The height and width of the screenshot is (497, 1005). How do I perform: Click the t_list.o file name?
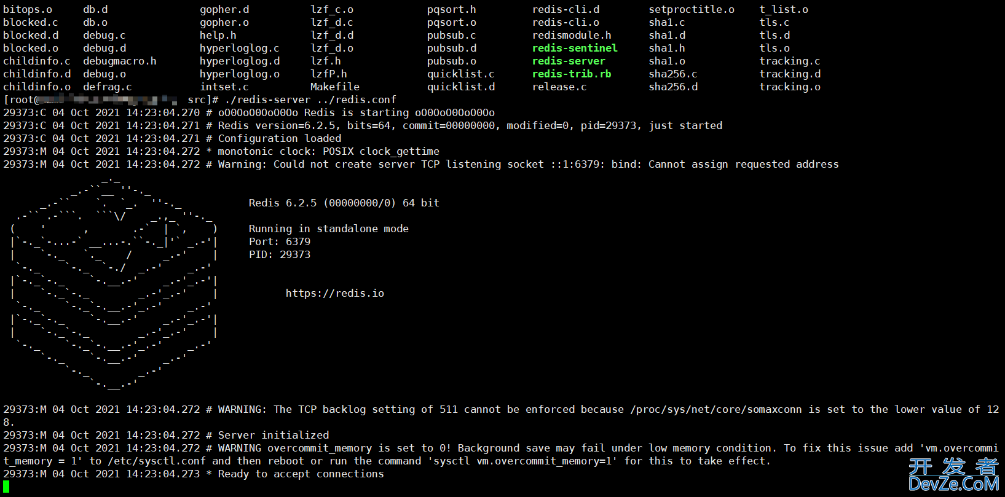[x=784, y=9]
